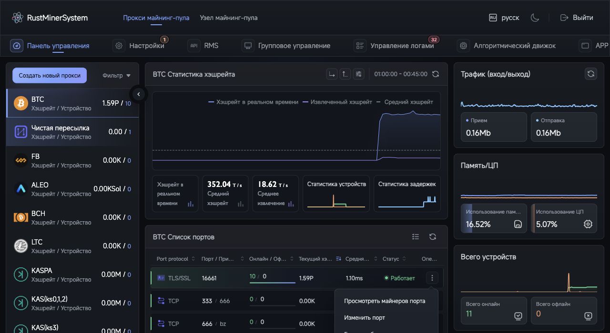610x333 pixels.
Task: Toggle Извлеченный хэшрейт legend series
Action: [x=337, y=102]
